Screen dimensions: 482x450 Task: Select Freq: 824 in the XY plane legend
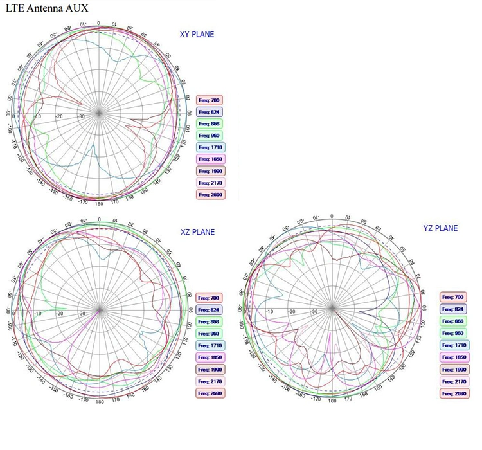[x=209, y=112]
